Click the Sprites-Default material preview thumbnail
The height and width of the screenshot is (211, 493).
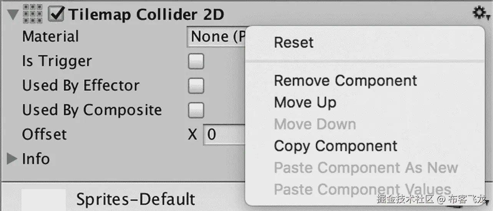(43, 199)
